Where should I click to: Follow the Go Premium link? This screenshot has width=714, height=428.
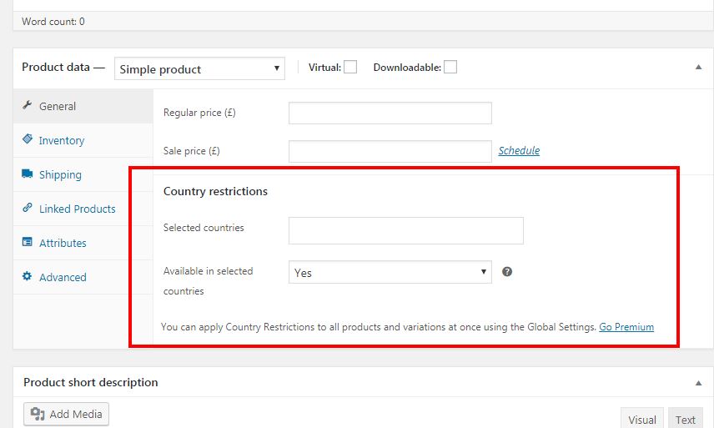(x=626, y=327)
